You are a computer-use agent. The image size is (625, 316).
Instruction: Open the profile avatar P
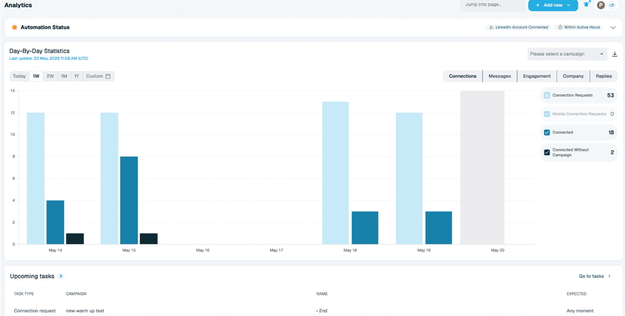601,5
